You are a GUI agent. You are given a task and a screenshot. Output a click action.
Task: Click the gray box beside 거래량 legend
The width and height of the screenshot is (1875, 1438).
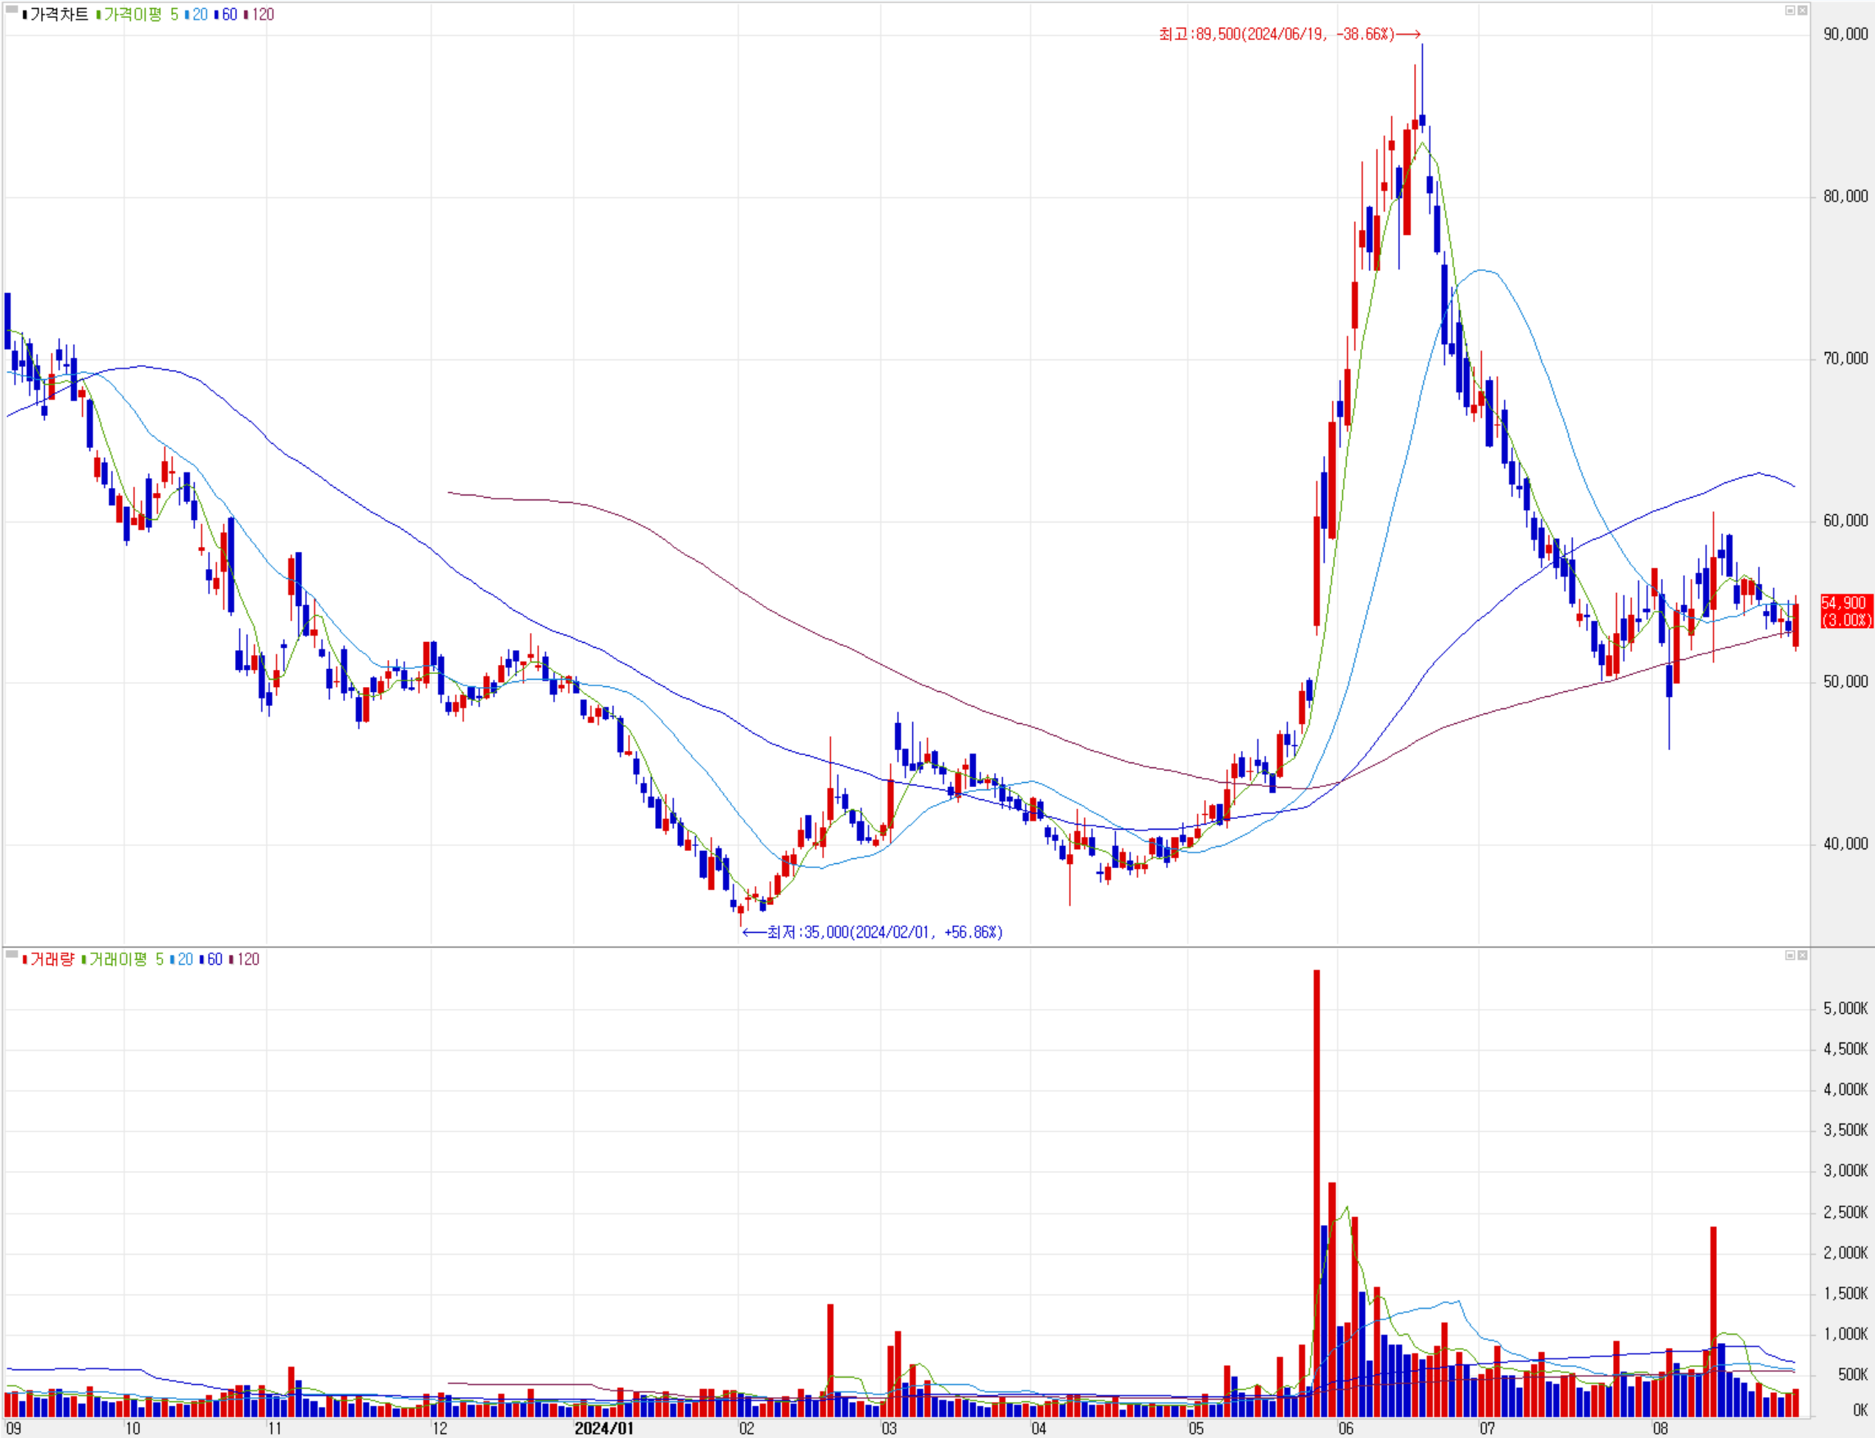tap(11, 954)
